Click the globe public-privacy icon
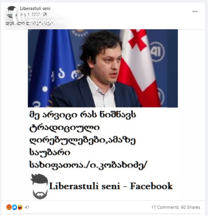Viewport: 208px width, 216px height. [x=45, y=14]
